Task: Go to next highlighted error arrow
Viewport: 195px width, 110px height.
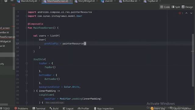Action: tap(191, 13)
